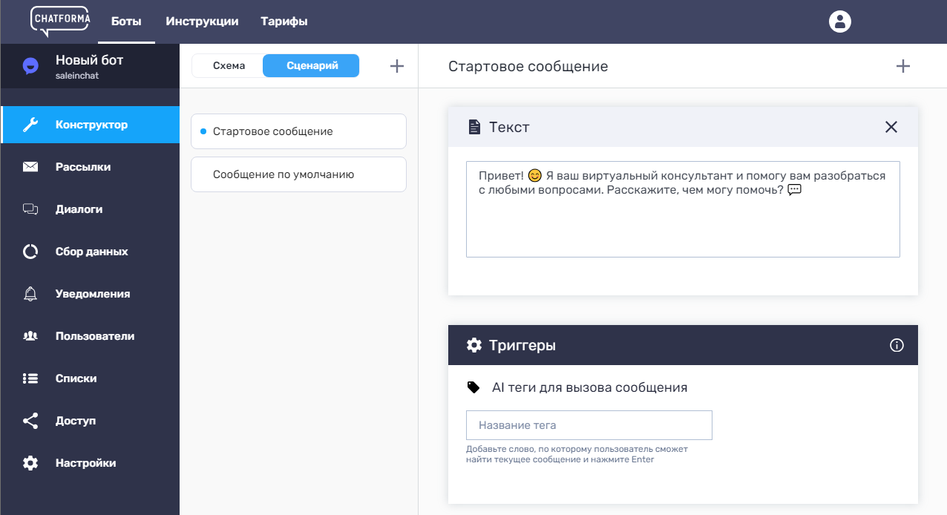Open Рассылки in the sidebar

click(83, 167)
